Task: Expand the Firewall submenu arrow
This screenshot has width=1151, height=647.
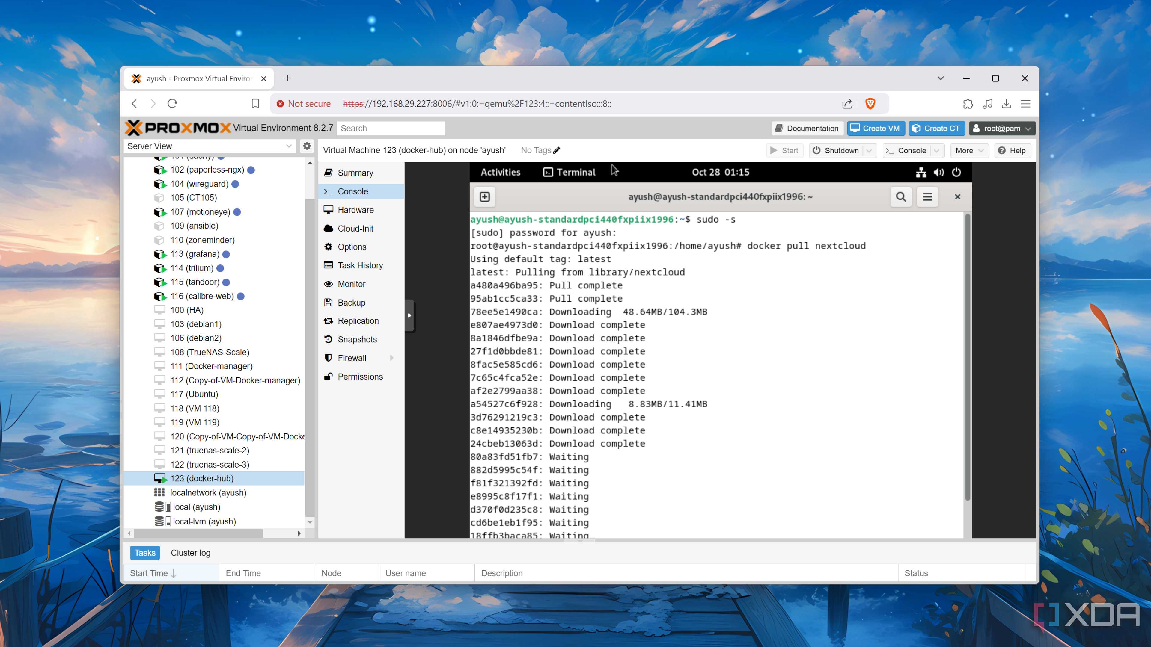Action: (392, 358)
